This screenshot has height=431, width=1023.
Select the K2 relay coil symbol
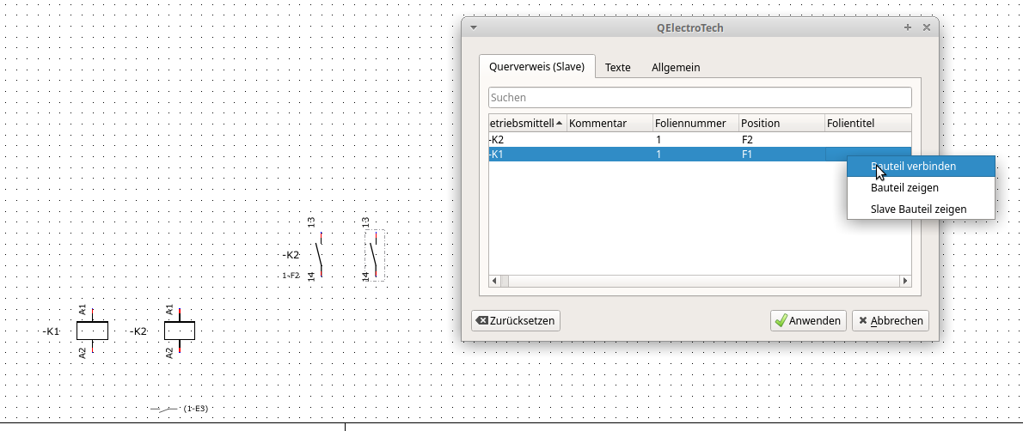[179, 331]
